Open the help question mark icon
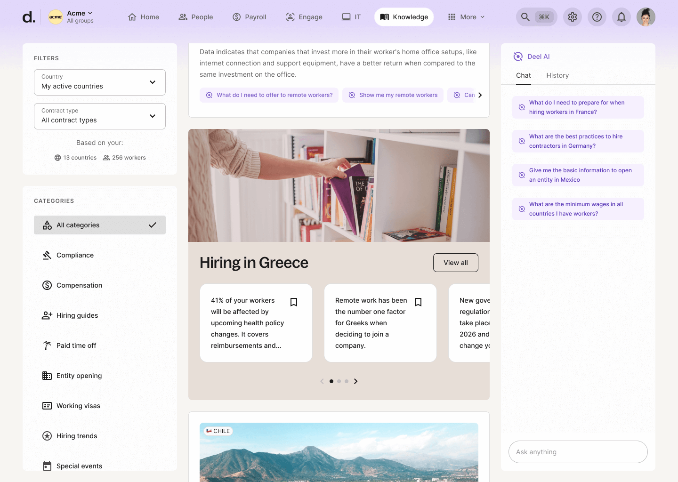The width and height of the screenshot is (678, 482). [x=597, y=16]
